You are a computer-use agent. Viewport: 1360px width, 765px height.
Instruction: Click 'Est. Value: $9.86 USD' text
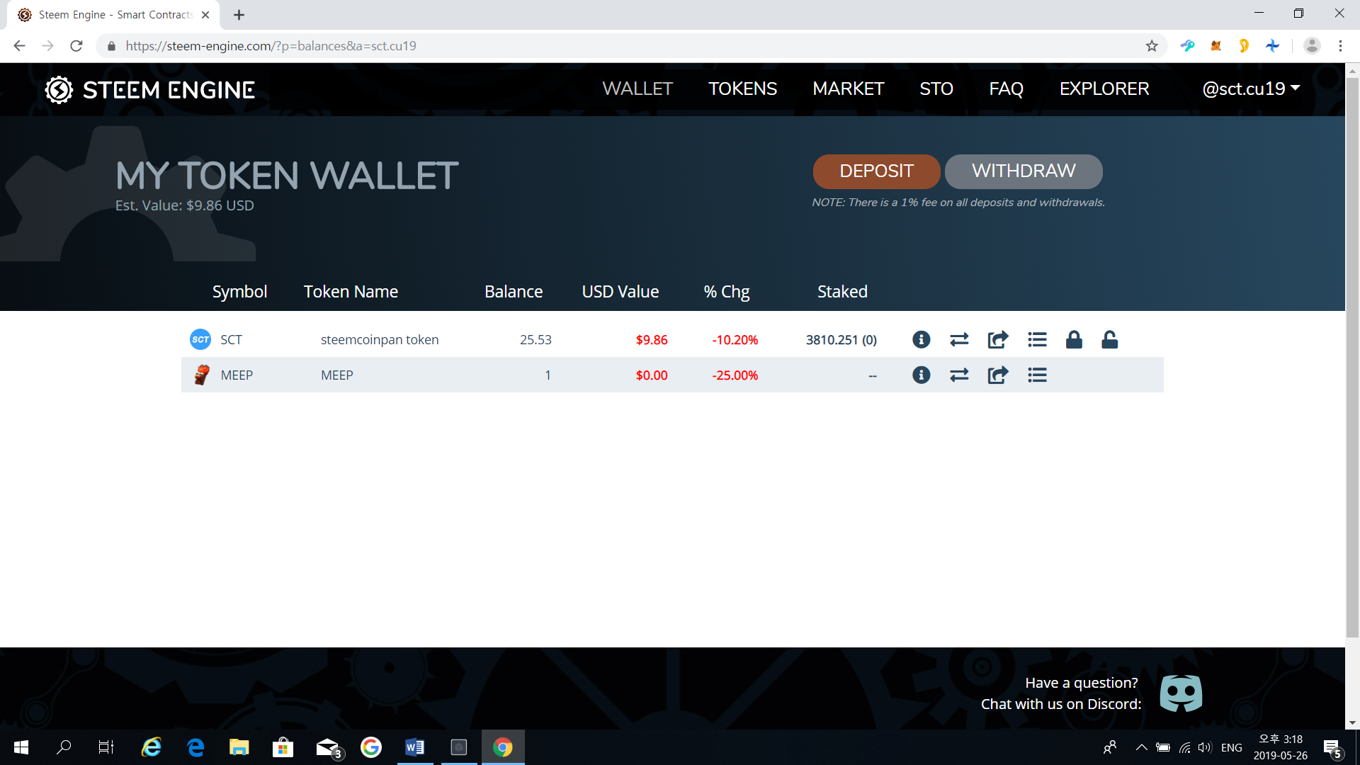coord(184,205)
